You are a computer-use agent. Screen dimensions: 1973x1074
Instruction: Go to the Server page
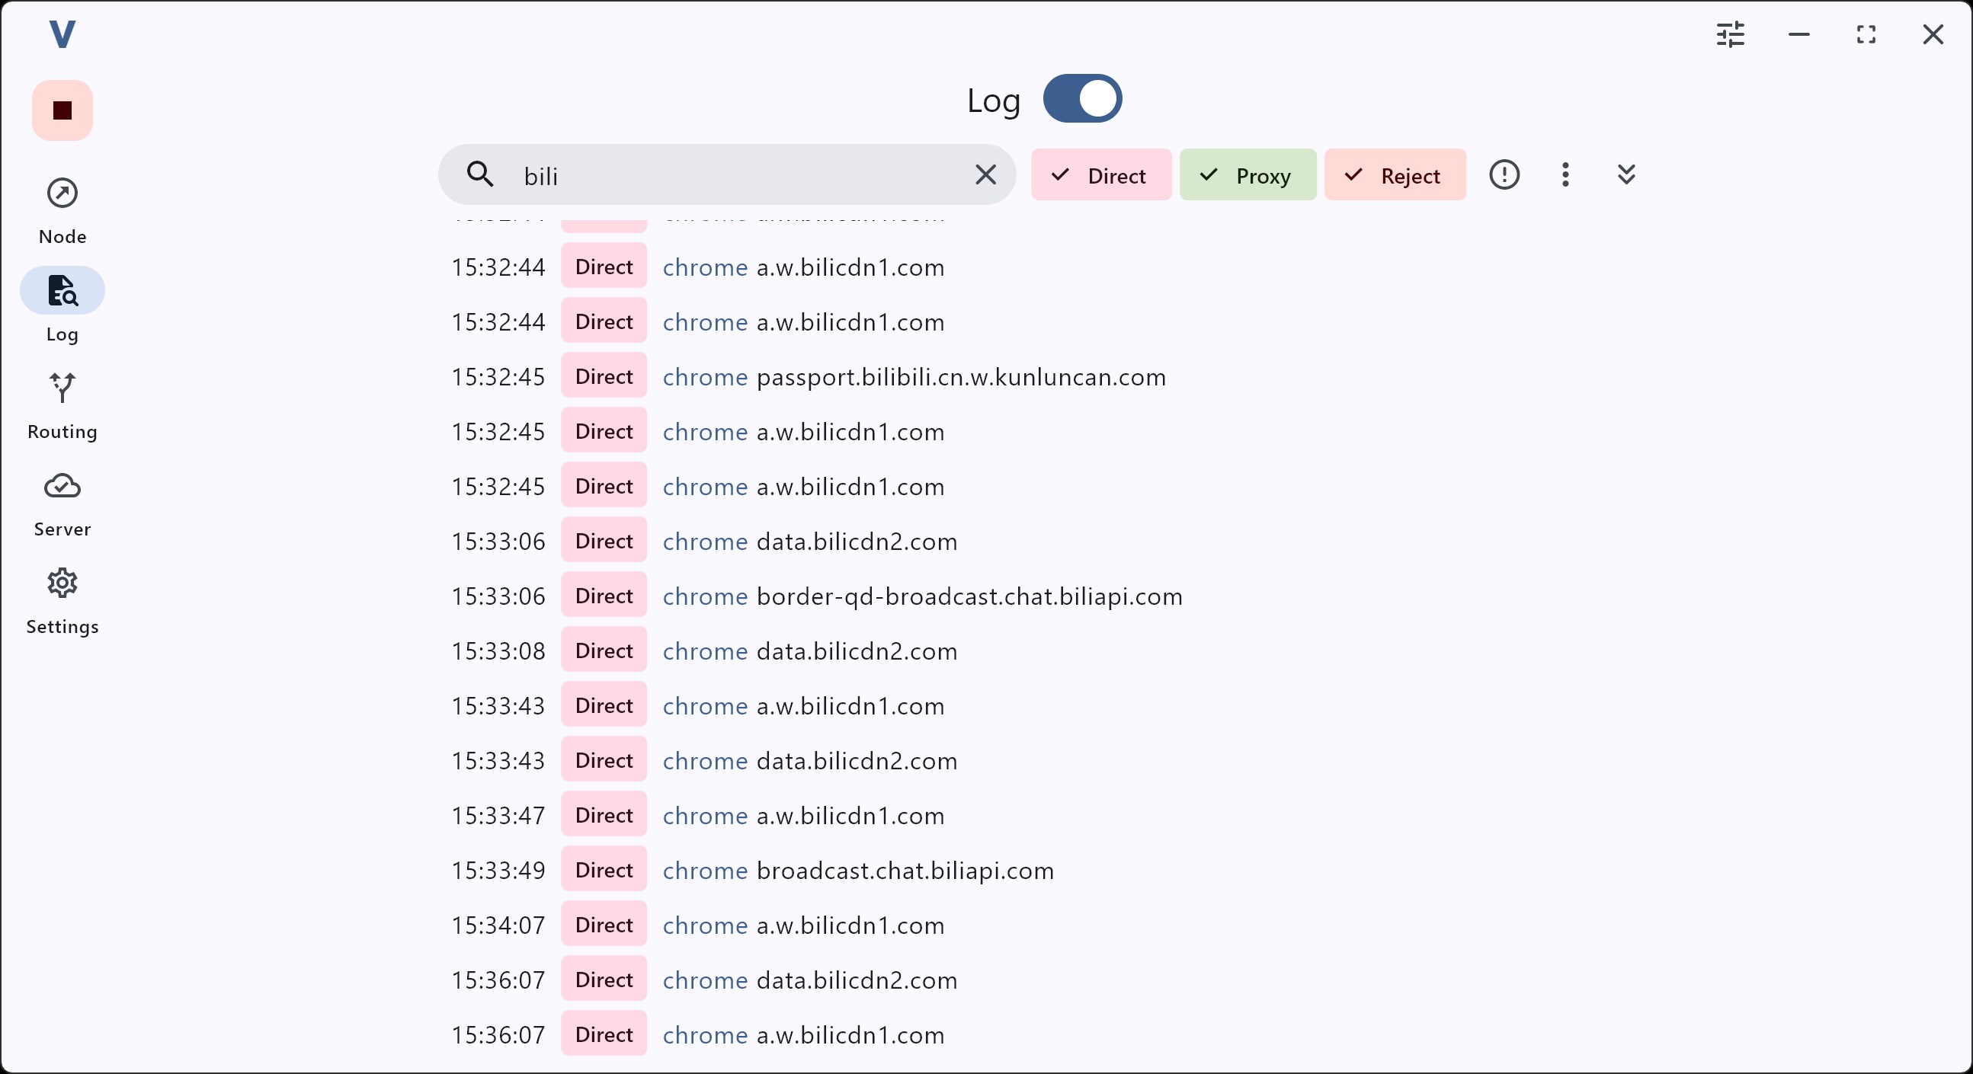[x=62, y=503]
